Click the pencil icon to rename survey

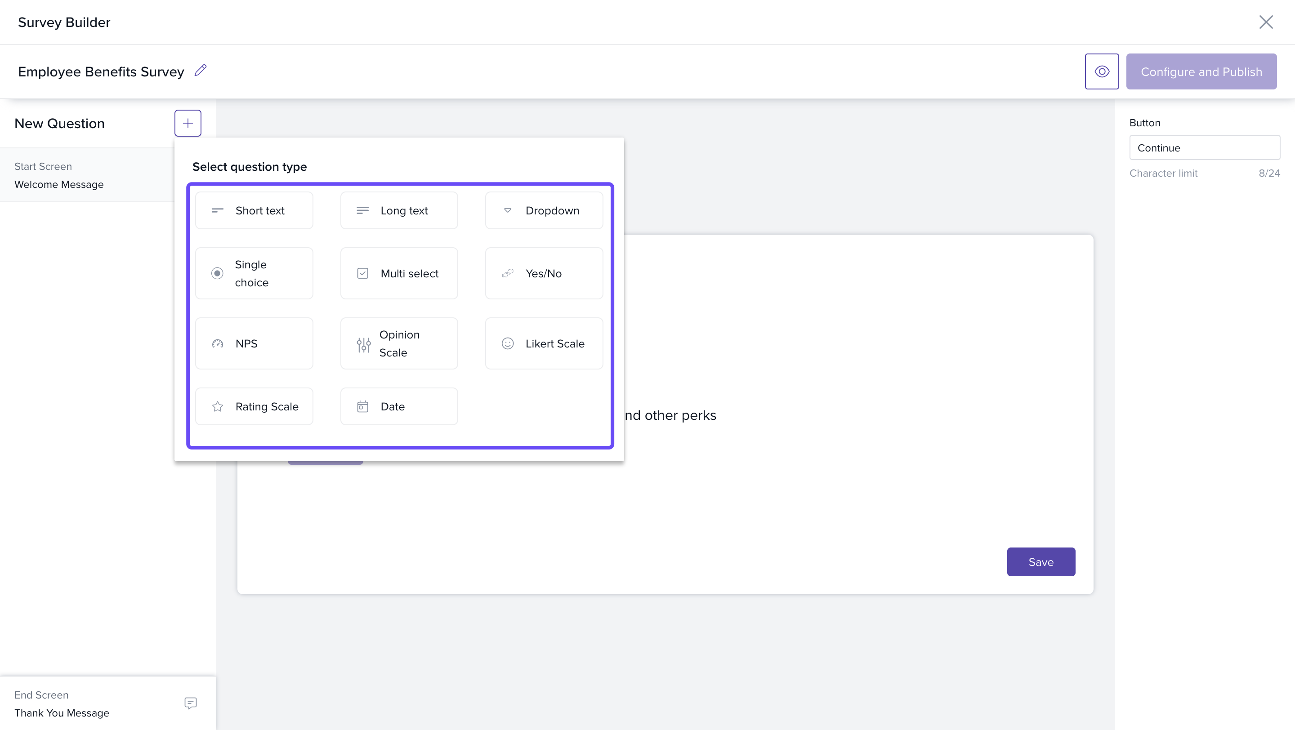[201, 70]
